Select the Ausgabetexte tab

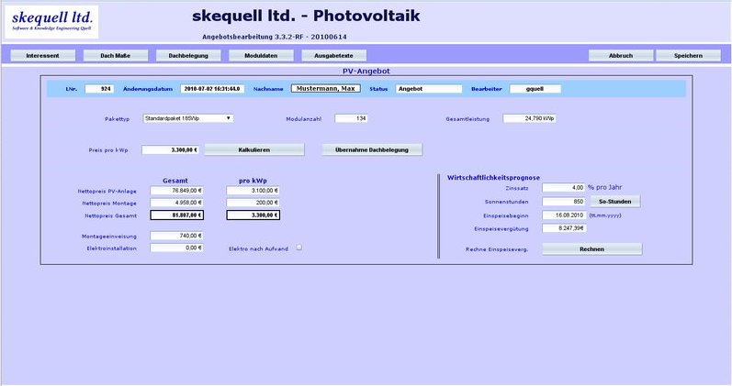[333, 56]
